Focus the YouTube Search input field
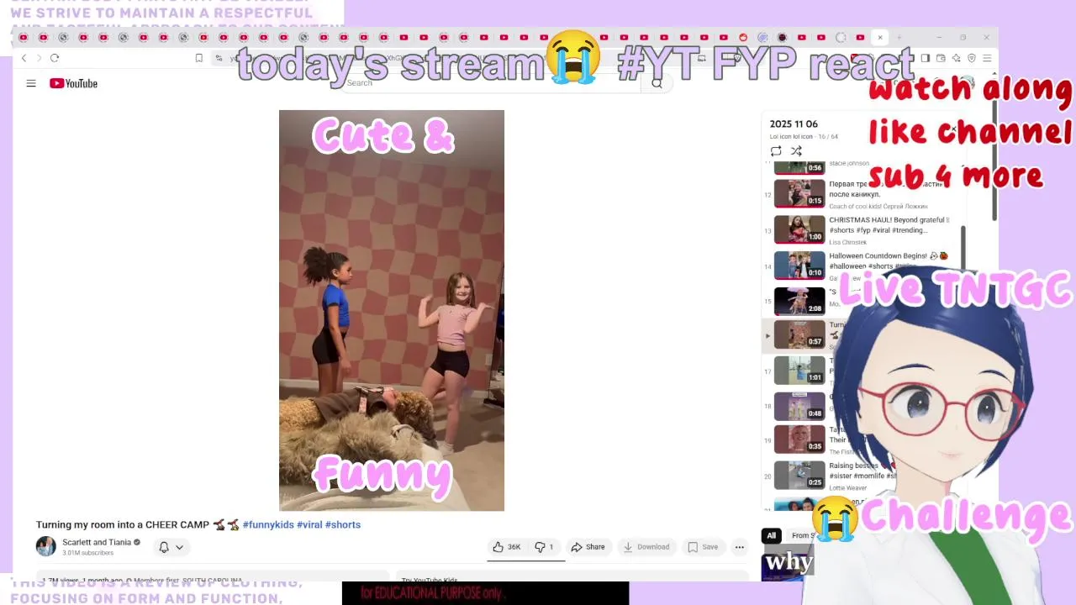Viewport: 1076px width, 605px height. pyautogui.click(x=492, y=82)
